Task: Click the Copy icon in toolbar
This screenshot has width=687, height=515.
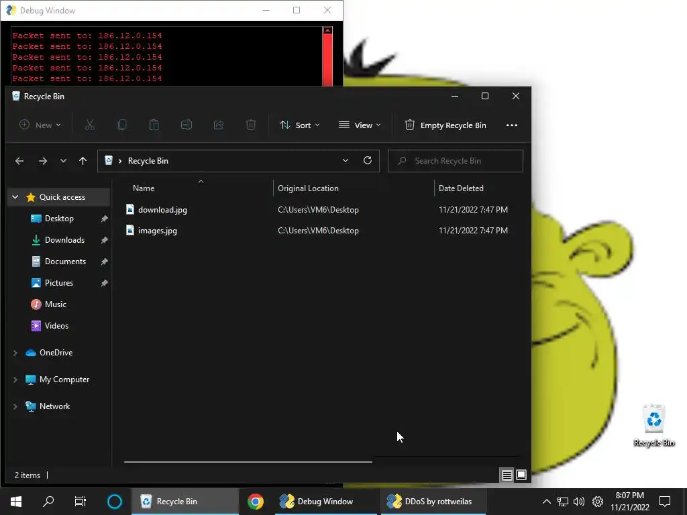Action: coord(122,125)
